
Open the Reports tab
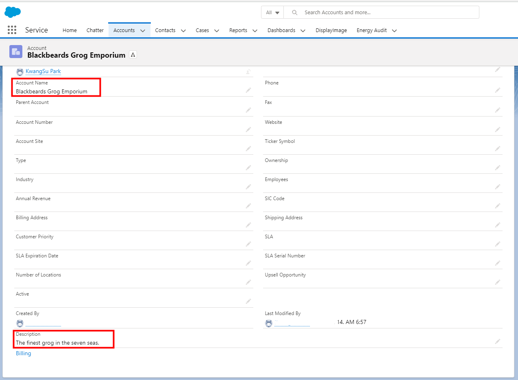tap(238, 30)
